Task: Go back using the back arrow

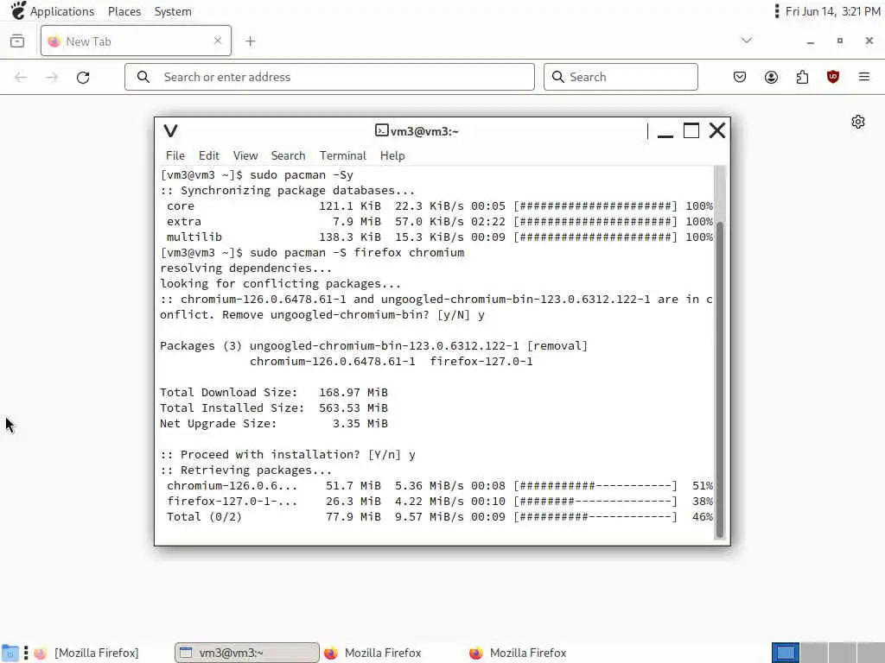Action: point(21,77)
